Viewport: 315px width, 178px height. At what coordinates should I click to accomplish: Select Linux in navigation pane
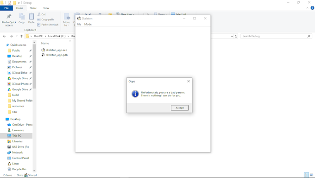[x=15, y=164]
